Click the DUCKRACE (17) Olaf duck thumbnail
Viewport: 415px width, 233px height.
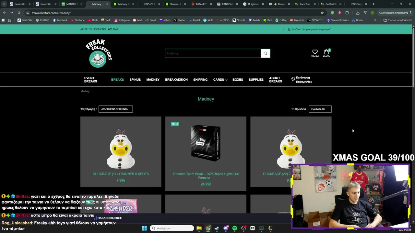(121, 149)
